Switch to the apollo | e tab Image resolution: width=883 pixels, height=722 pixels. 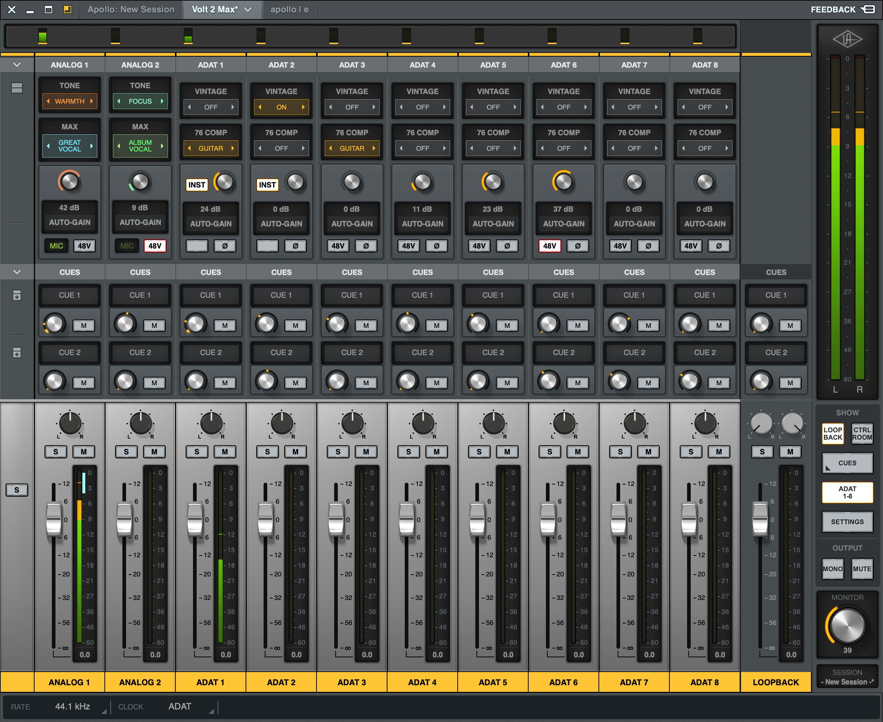(289, 9)
